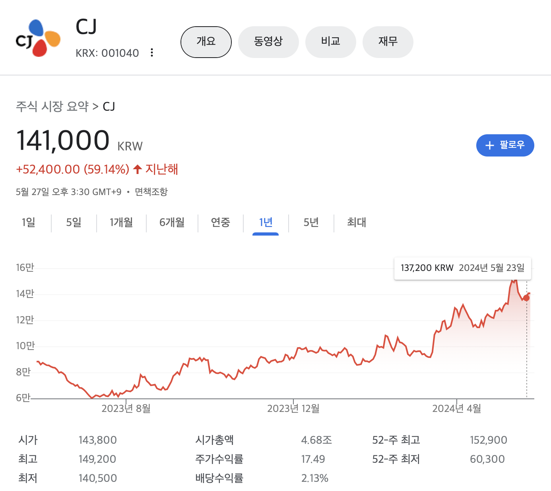The height and width of the screenshot is (491, 551).
Task: Click the red data point on the chart
Action: pos(526,298)
